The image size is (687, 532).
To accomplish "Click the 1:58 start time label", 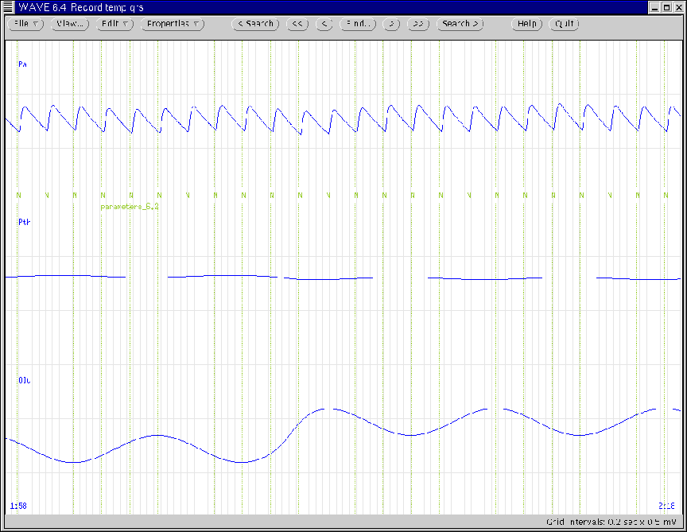I will (17, 505).
